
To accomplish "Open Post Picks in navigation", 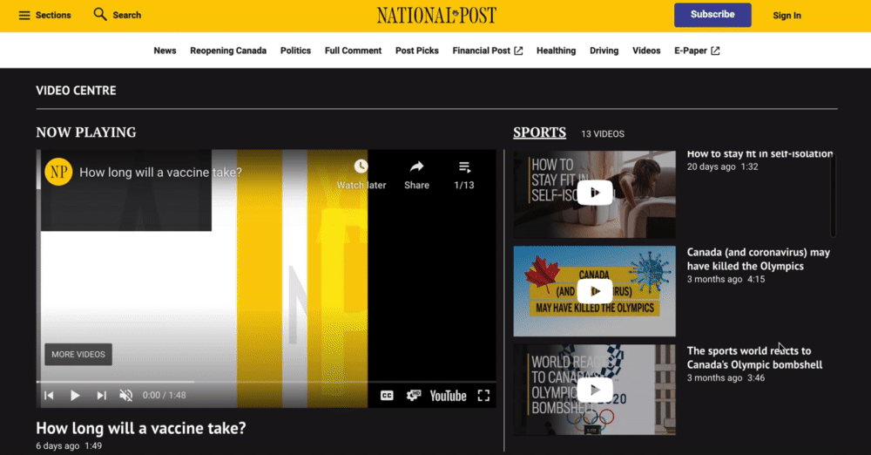I will [x=417, y=51].
